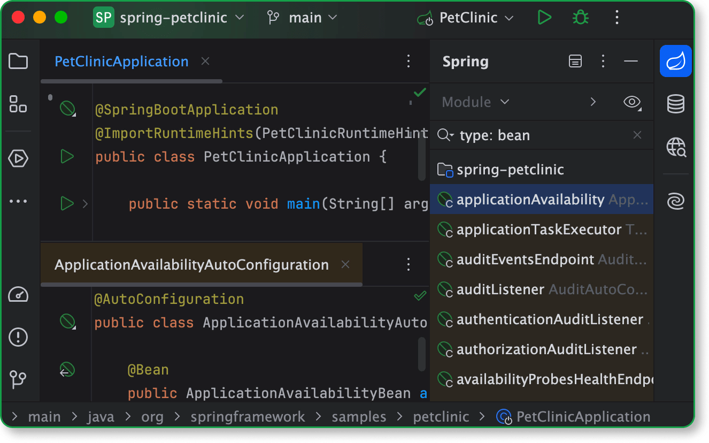Click the top editor horizontal scrollbar

(132, 81)
